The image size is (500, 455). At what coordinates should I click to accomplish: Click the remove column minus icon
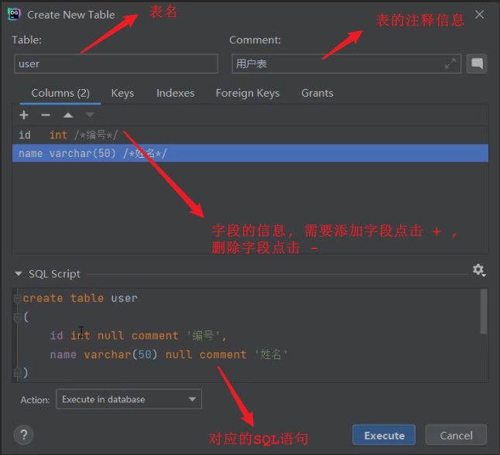(46, 115)
